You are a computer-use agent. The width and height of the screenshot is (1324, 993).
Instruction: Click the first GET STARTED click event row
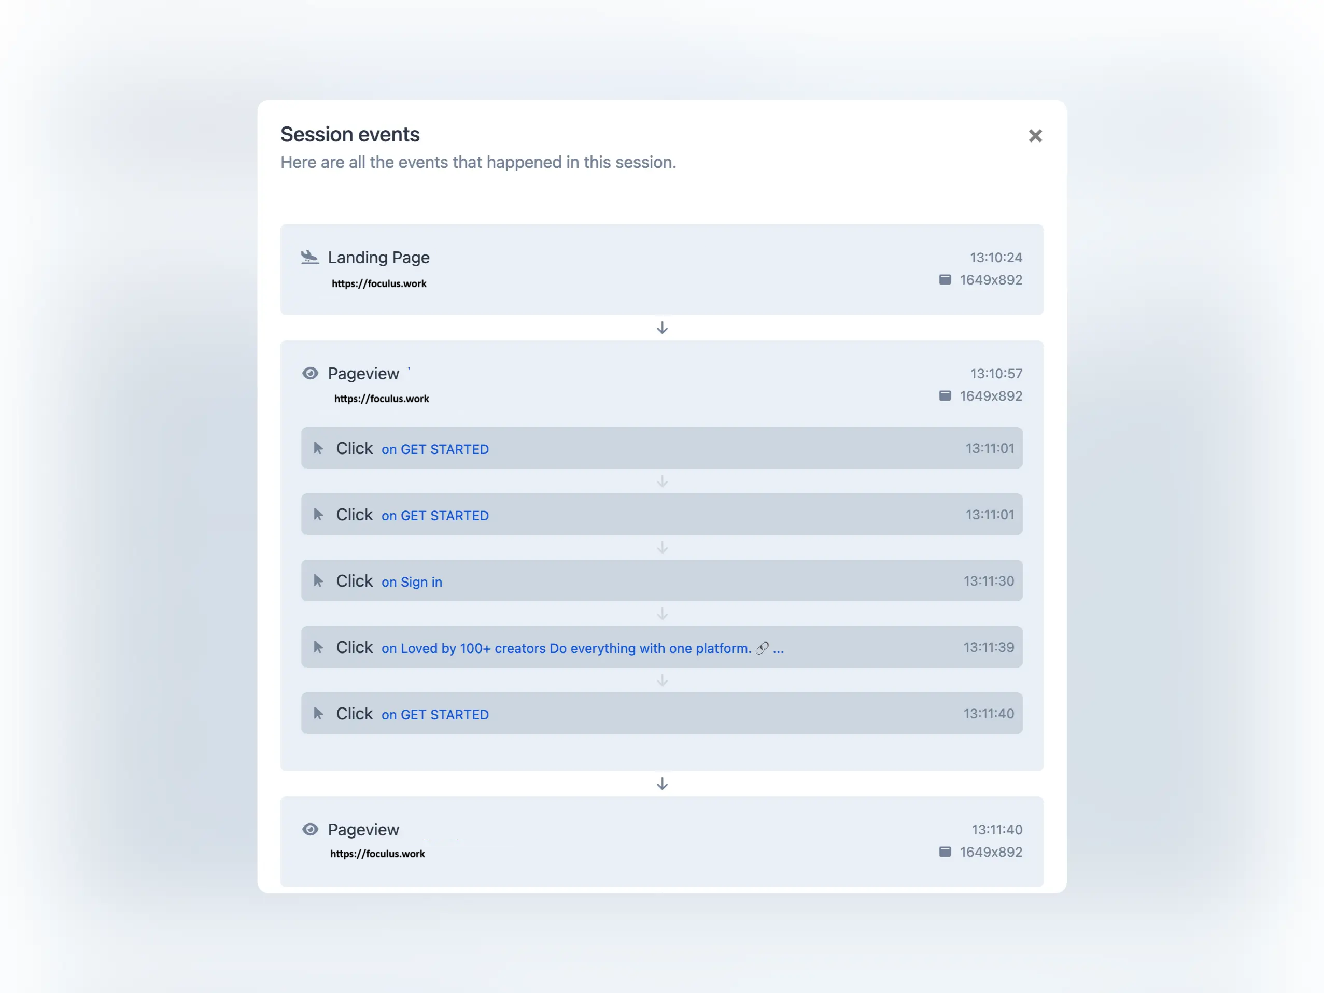pos(661,448)
